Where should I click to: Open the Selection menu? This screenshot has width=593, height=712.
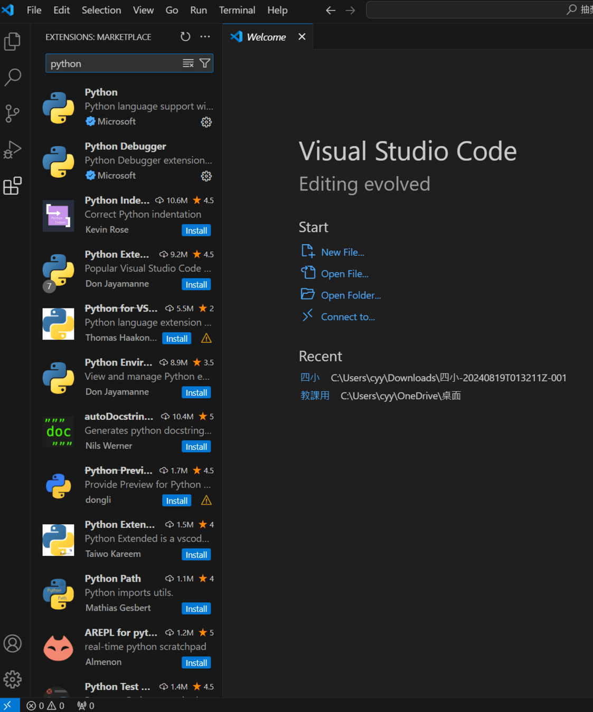tap(101, 10)
